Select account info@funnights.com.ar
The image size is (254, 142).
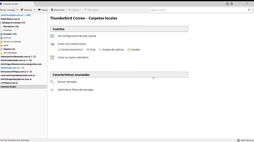coord(15,15)
